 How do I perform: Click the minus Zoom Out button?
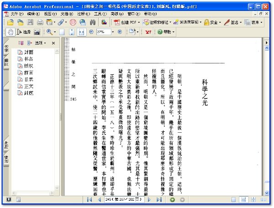pos(91,32)
